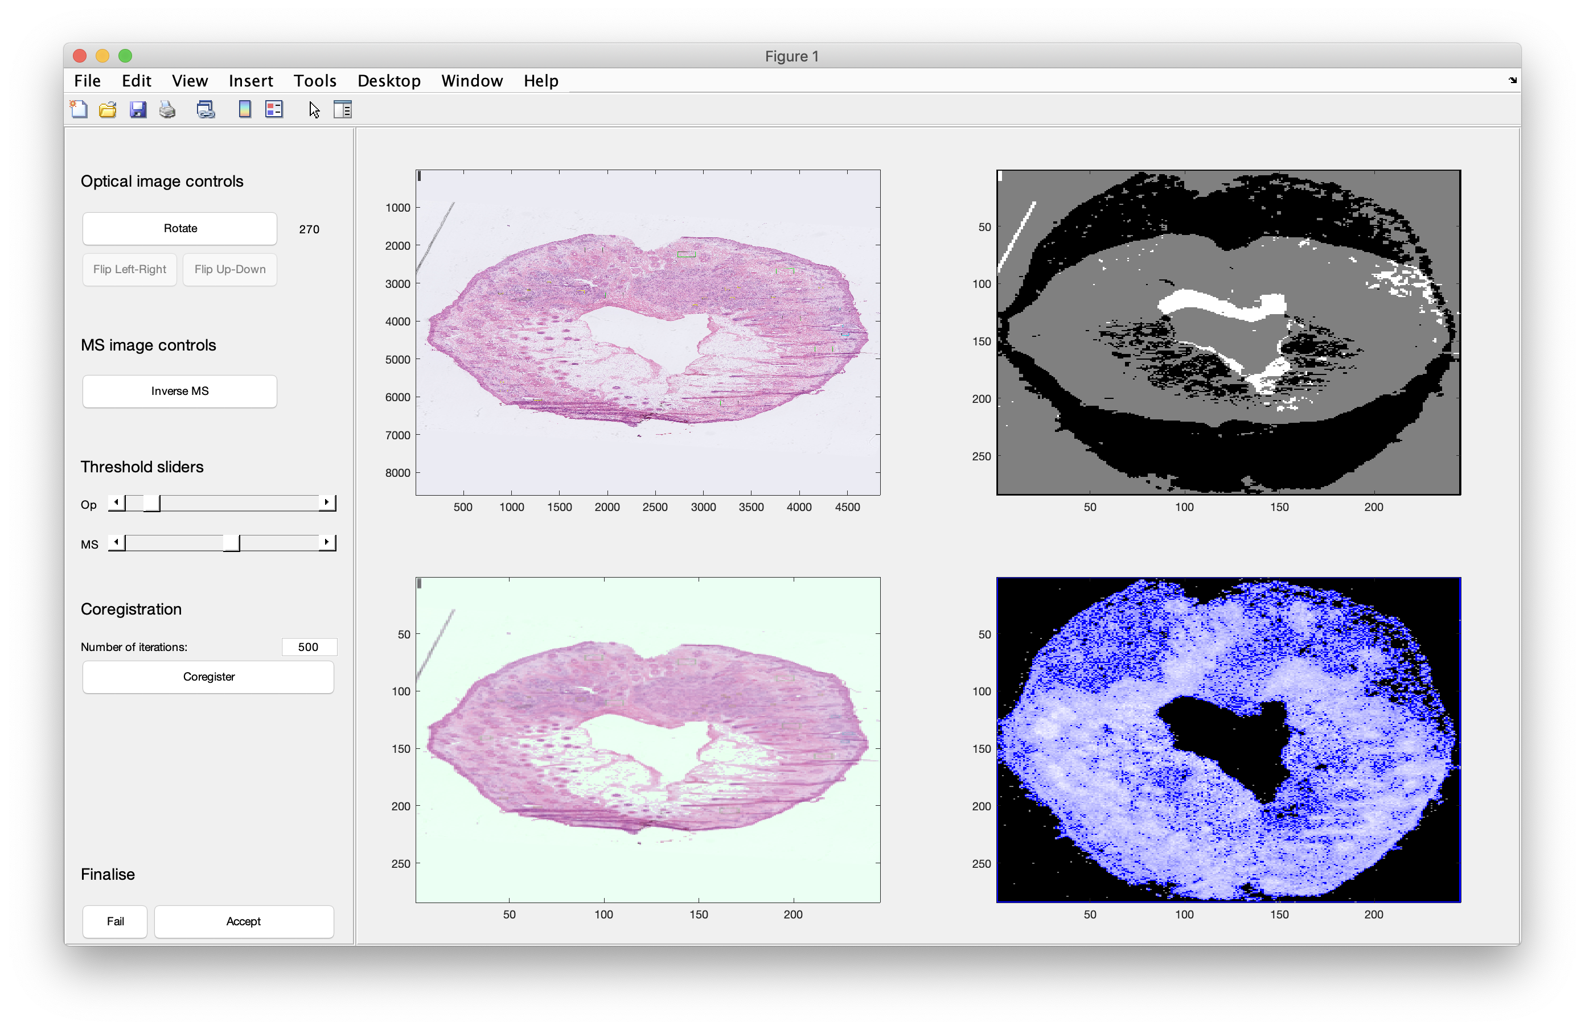The width and height of the screenshot is (1585, 1030).
Task: Save the figure with the floppy icon
Action: click(x=138, y=109)
